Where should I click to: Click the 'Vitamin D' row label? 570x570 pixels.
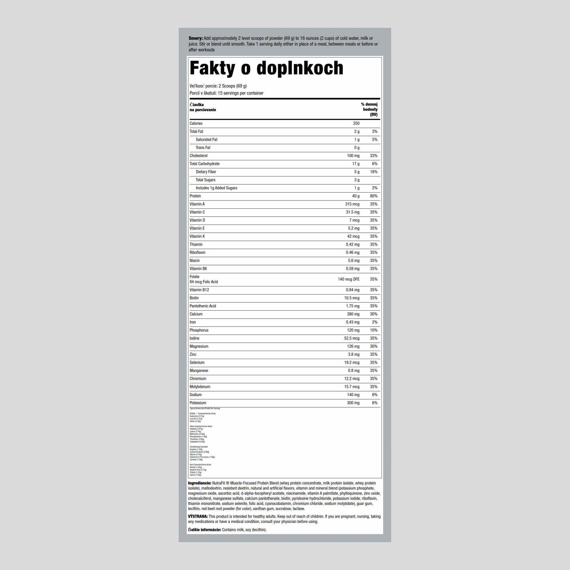click(197, 220)
